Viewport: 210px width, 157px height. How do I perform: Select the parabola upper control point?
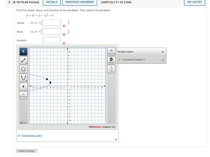tap(47, 79)
